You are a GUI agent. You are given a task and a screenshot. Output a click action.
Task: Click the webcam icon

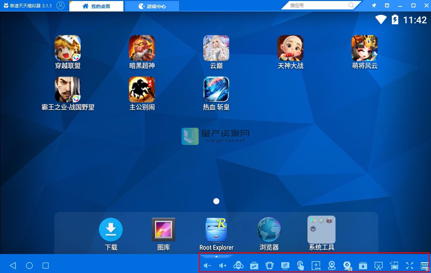347,266
